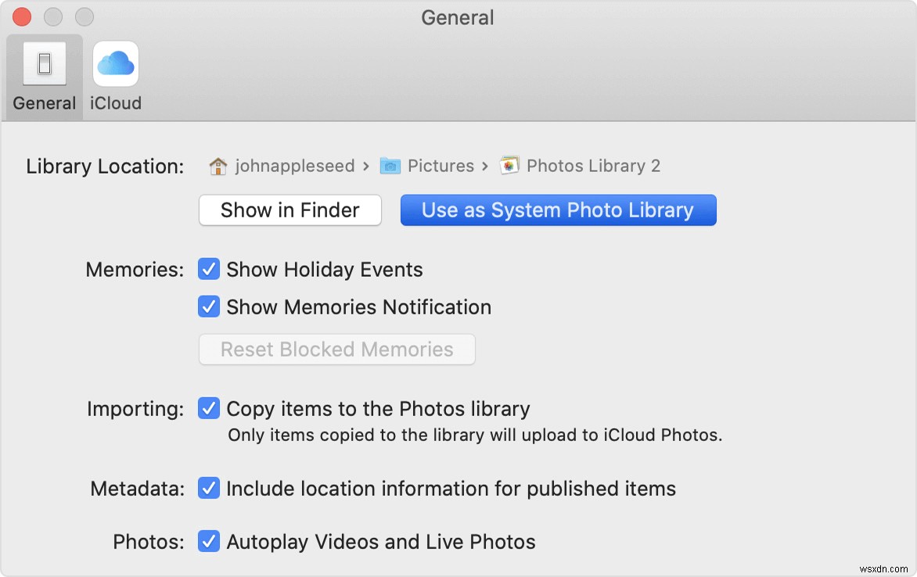Click the light switch icon above General
Screen dimensions: 917x577
click(x=44, y=63)
